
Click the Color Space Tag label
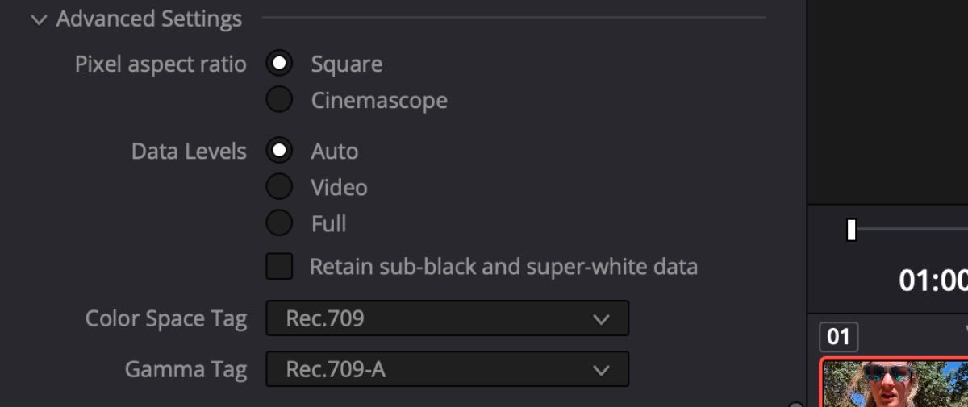[x=165, y=319]
